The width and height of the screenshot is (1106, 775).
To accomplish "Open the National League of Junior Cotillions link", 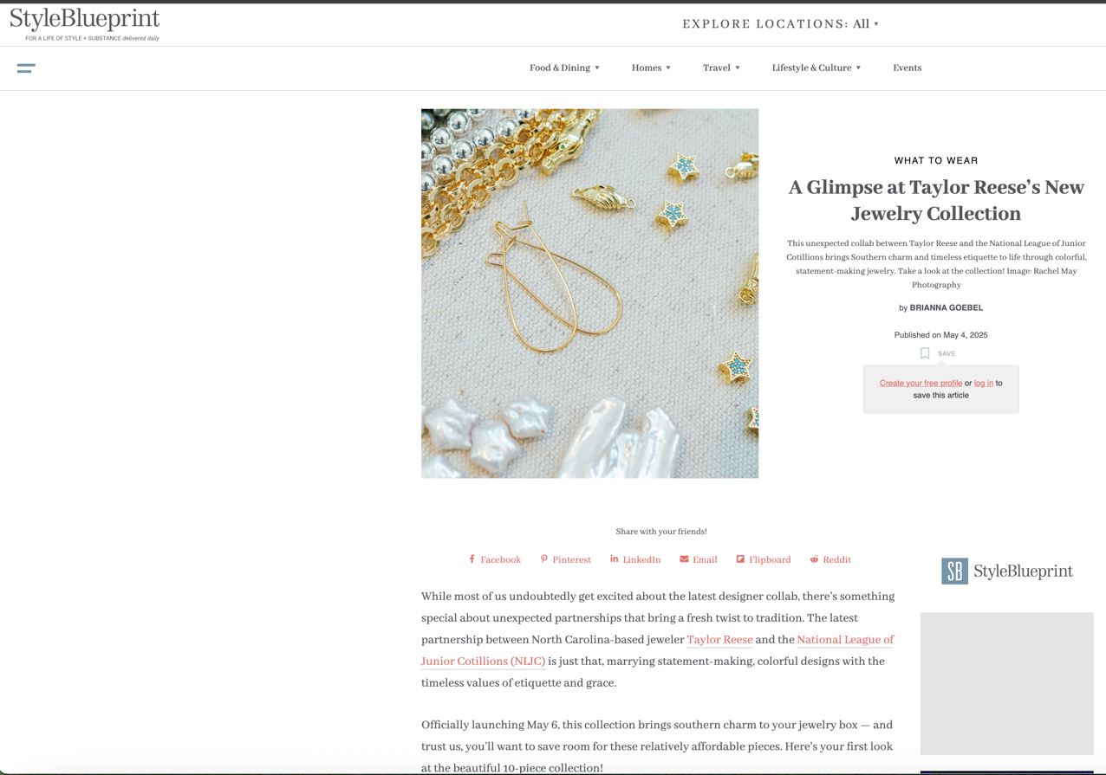I will coord(657,650).
